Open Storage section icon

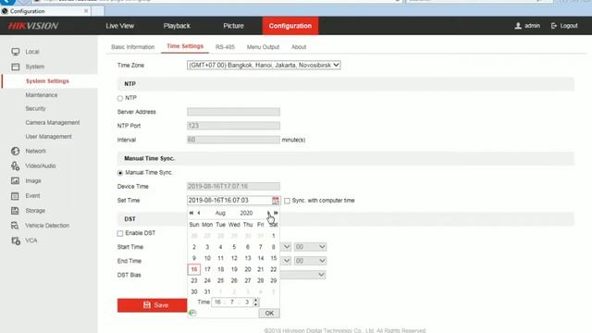16,211
